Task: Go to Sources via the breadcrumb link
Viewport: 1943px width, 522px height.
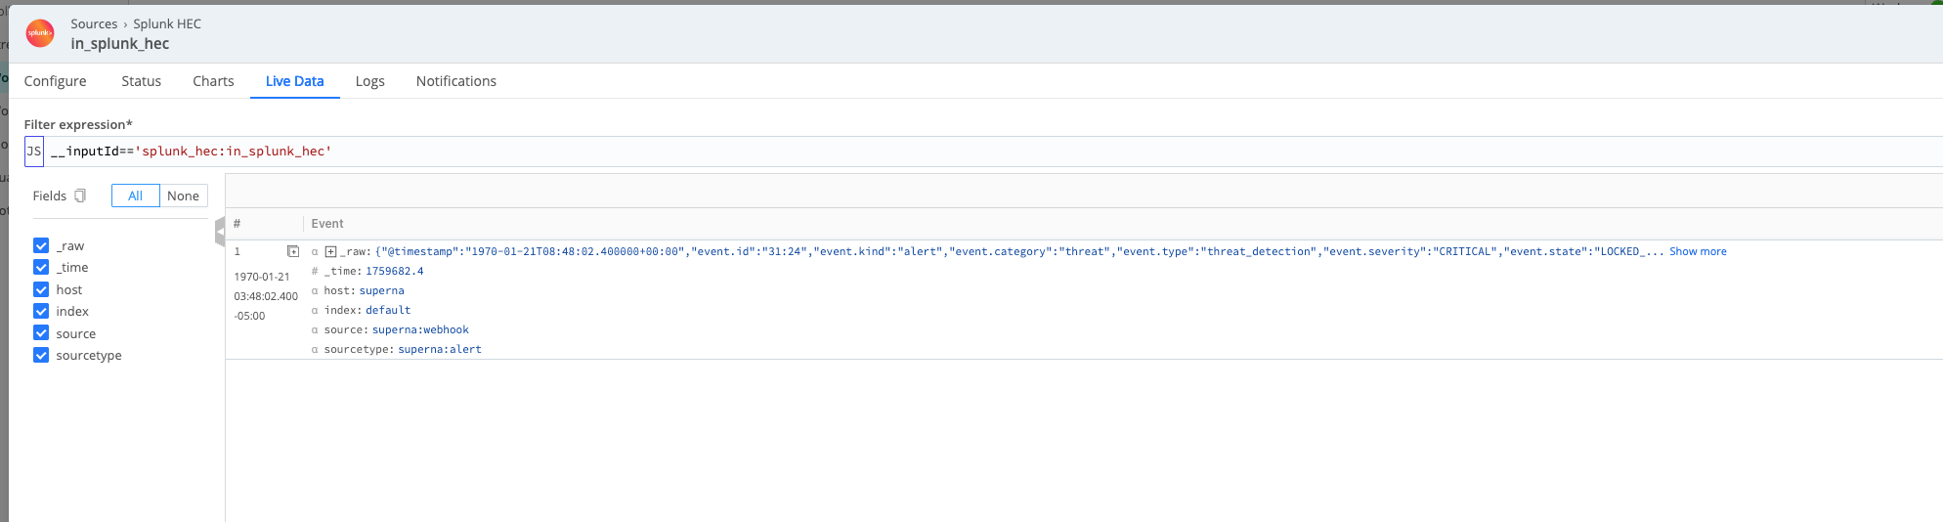Action: point(94,23)
